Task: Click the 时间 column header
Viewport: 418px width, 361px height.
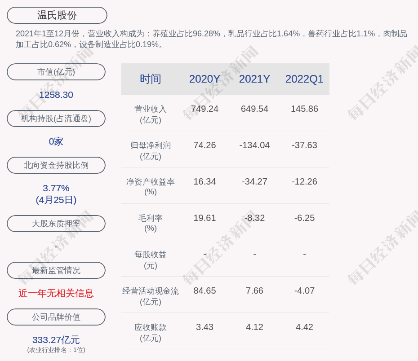Action: (151, 79)
